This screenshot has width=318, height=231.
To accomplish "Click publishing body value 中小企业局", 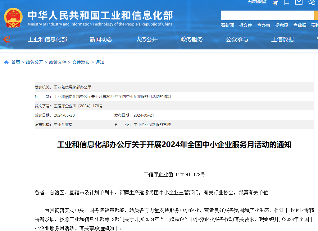I will (x=63, y=125).
